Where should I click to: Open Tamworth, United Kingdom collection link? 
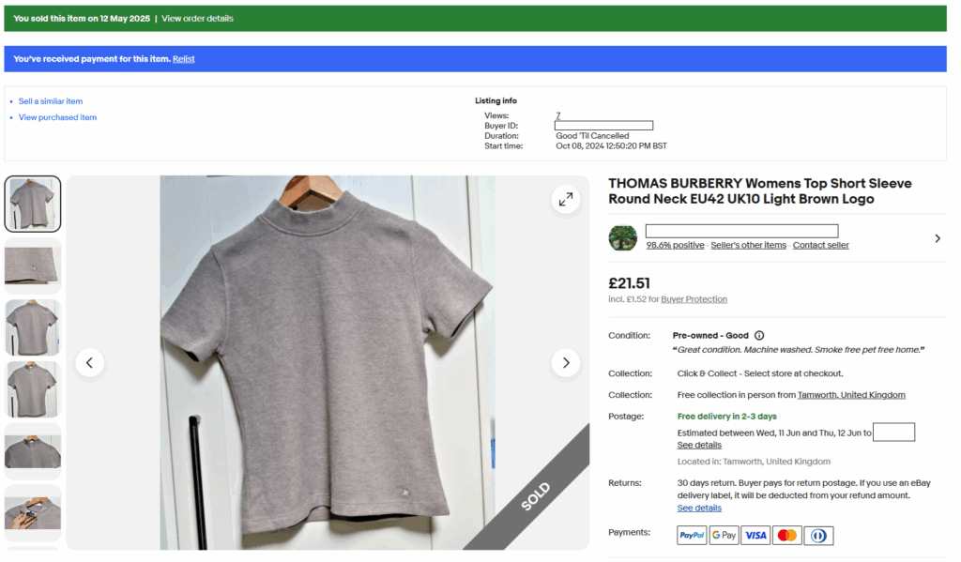[850, 395]
